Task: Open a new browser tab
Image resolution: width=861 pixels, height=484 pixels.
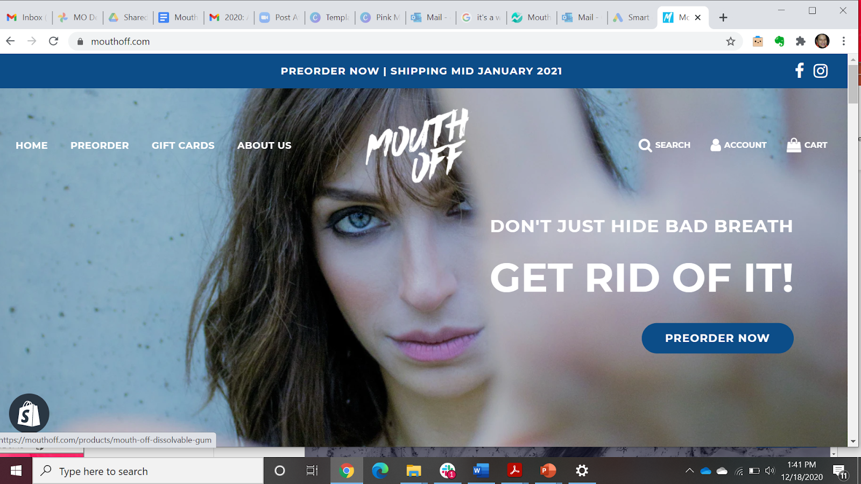Action: coord(723,18)
